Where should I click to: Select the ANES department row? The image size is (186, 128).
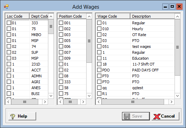point(27,88)
